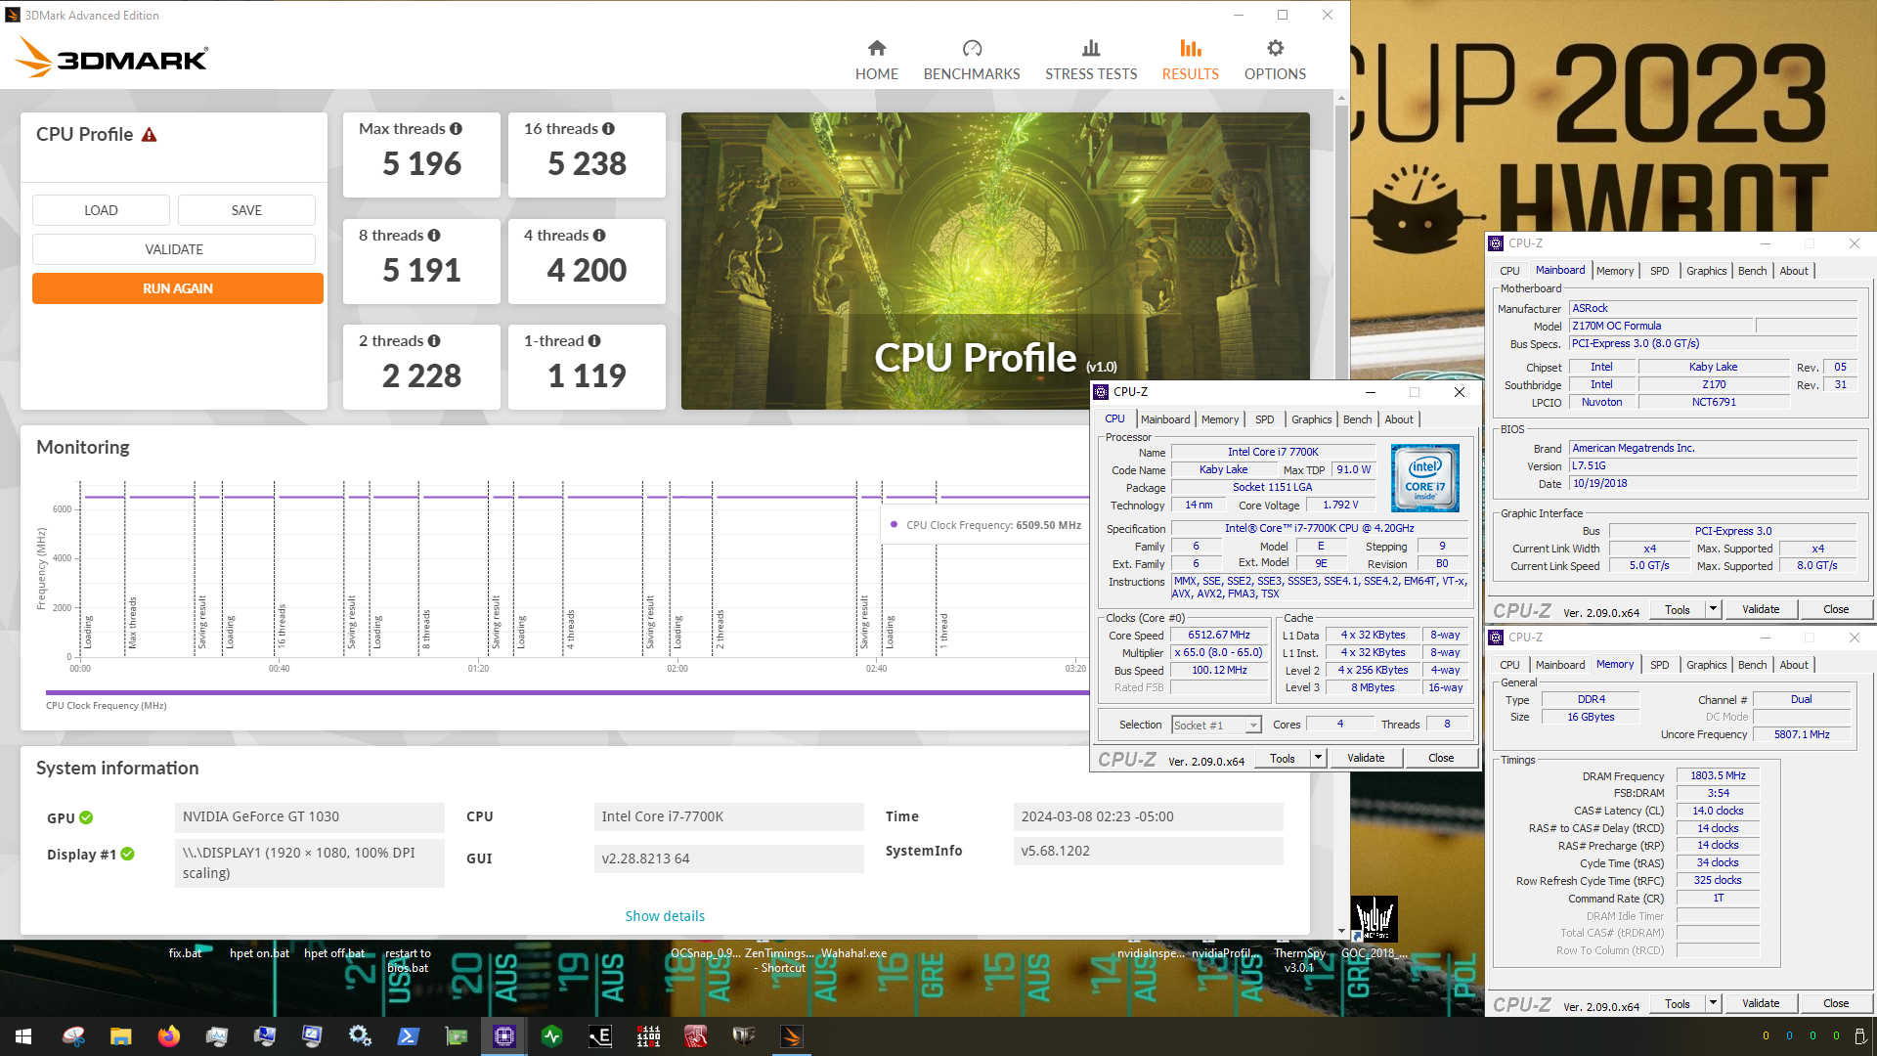Open the binary digits taskbar icon

click(x=648, y=1035)
